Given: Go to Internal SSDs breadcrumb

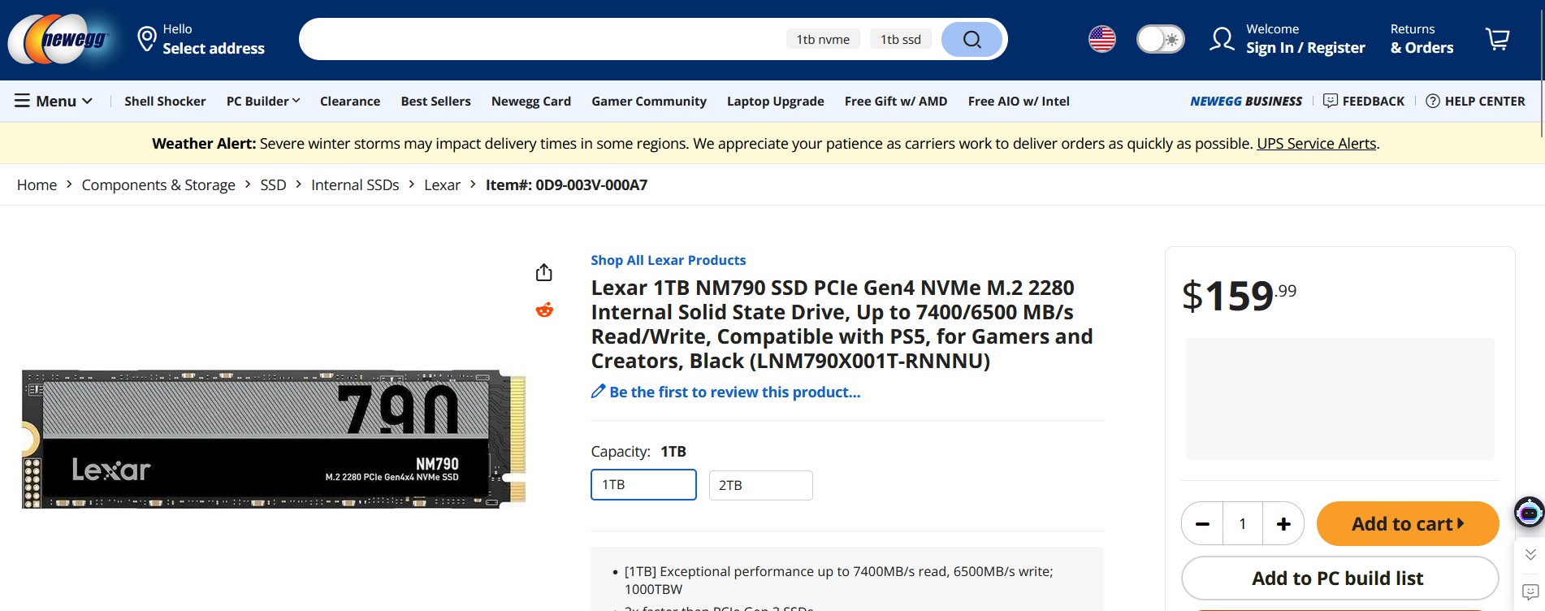Looking at the screenshot, I should click(355, 184).
